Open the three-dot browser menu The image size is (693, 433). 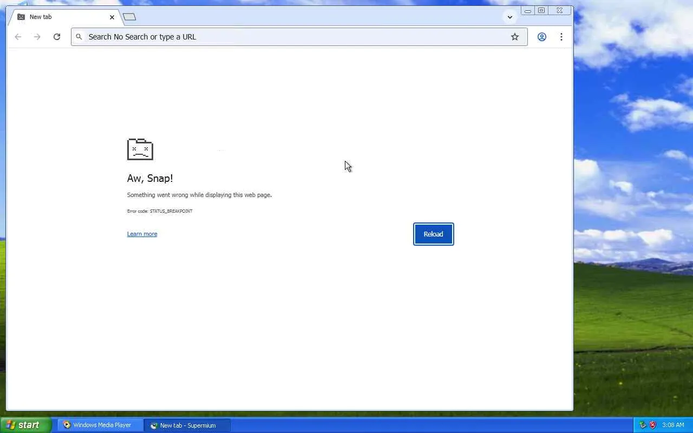tap(561, 37)
